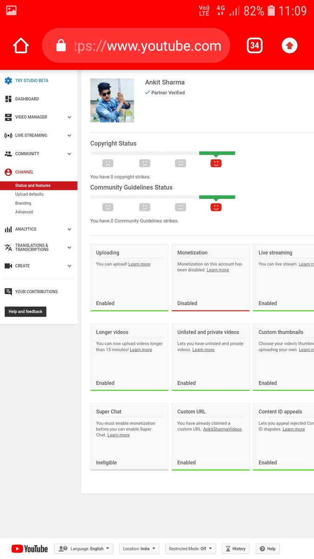Click the Ankit Sharma channel name

click(x=165, y=82)
